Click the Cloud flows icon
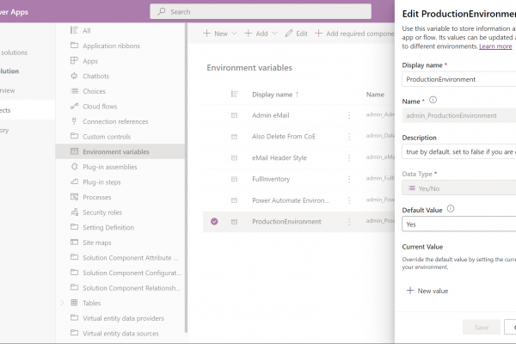The width and height of the screenshot is (516, 344). click(74, 106)
